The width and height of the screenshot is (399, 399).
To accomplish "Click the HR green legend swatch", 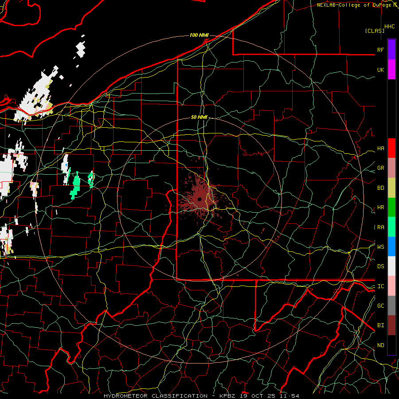I will (391, 207).
